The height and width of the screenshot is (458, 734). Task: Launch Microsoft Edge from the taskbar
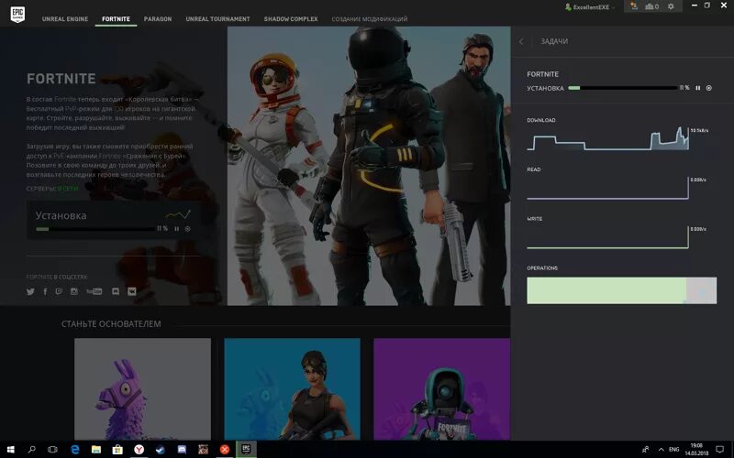click(75, 449)
